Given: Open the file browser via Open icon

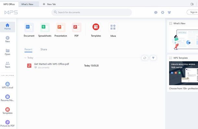Looking at the screenshot, I should pyautogui.click(x=7, y=51).
